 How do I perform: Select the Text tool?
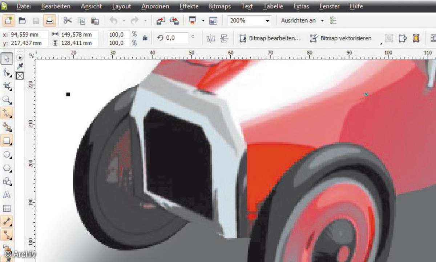(7, 195)
